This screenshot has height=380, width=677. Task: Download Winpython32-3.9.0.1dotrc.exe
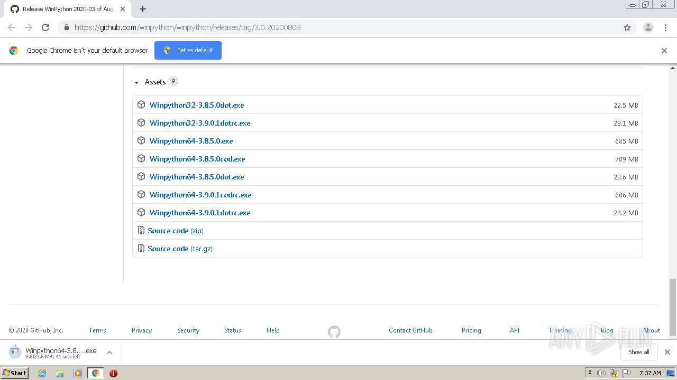(x=200, y=123)
